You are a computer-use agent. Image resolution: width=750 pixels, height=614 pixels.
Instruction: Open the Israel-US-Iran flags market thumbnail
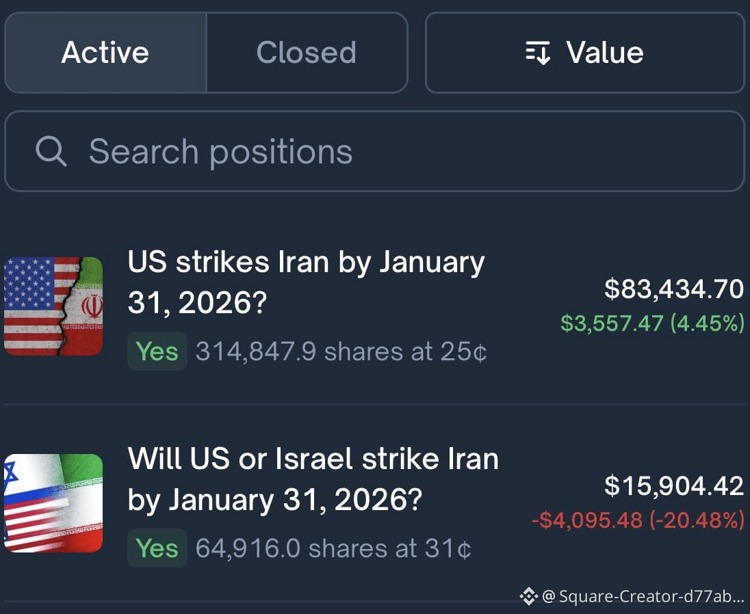(x=53, y=503)
